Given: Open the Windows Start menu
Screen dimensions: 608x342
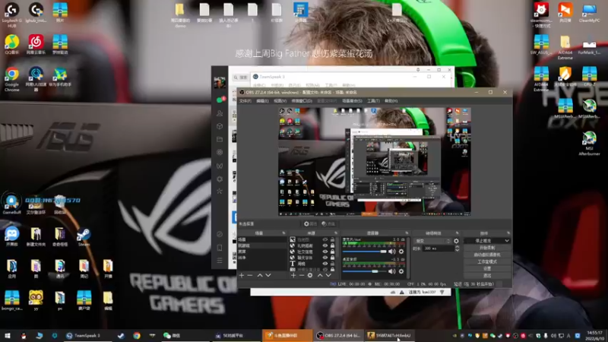Looking at the screenshot, I should [8, 336].
